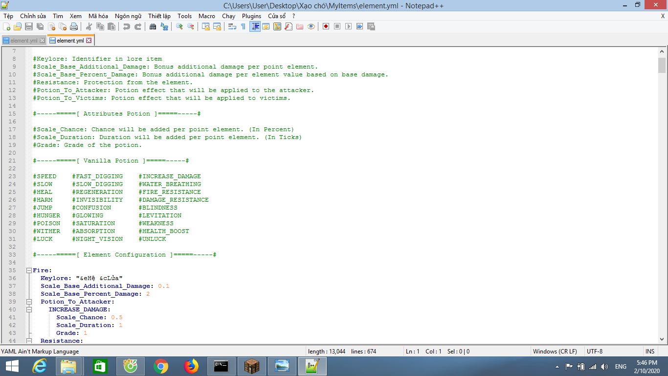
Task: Open Find using the binoculars icon
Action: (153, 26)
